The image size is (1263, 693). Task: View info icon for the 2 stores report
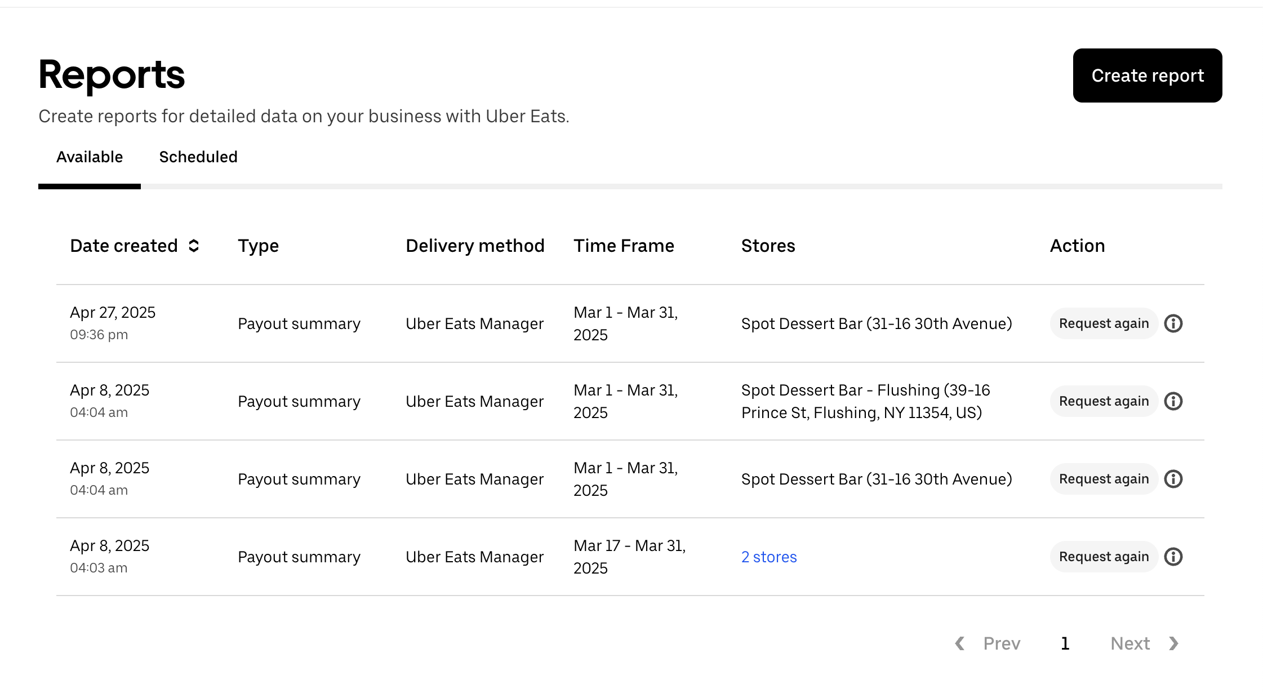click(x=1173, y=557)
